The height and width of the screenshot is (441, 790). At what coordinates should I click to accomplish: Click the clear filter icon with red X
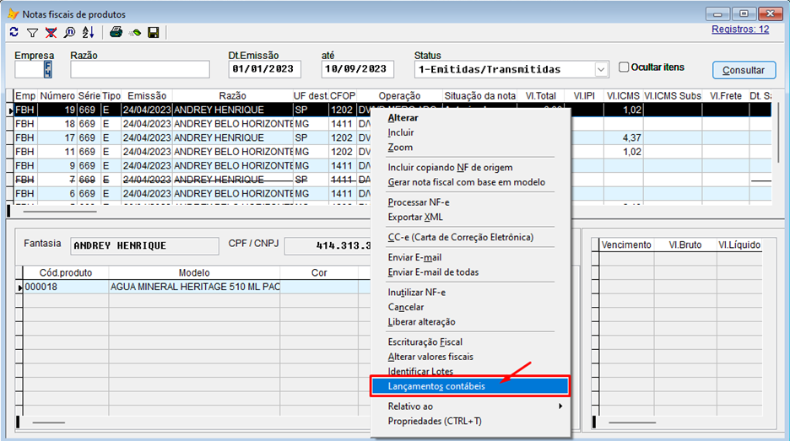pos(51,32)
